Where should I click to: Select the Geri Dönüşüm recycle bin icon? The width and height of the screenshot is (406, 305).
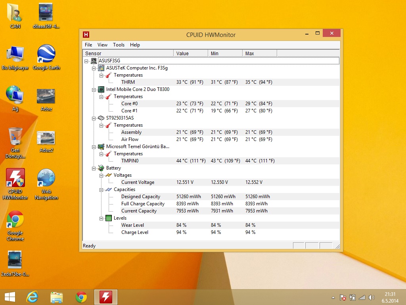click(15, 143)
